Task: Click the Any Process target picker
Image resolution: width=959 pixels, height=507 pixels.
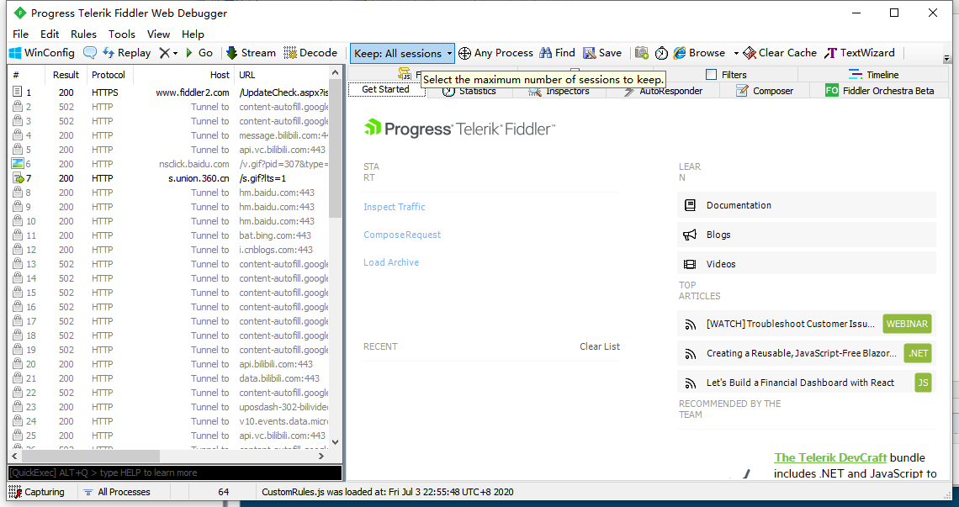Action: coord(496,53)
